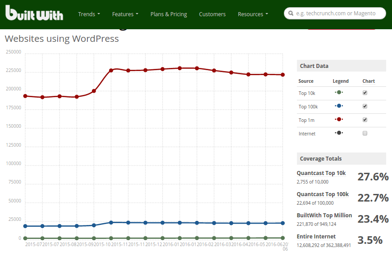Enable the Internet chart checkbox
Image resolution: width=392 pixels, height=256 pixels.
coord(365,133)
